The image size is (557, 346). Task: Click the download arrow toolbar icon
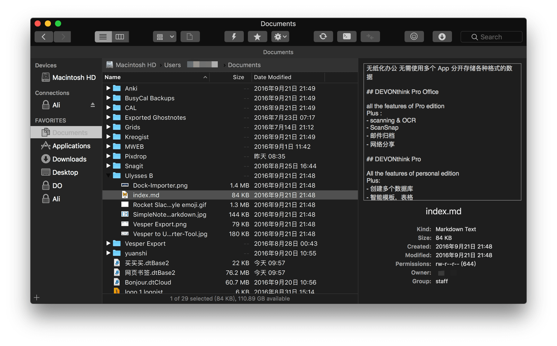point(442,37)
